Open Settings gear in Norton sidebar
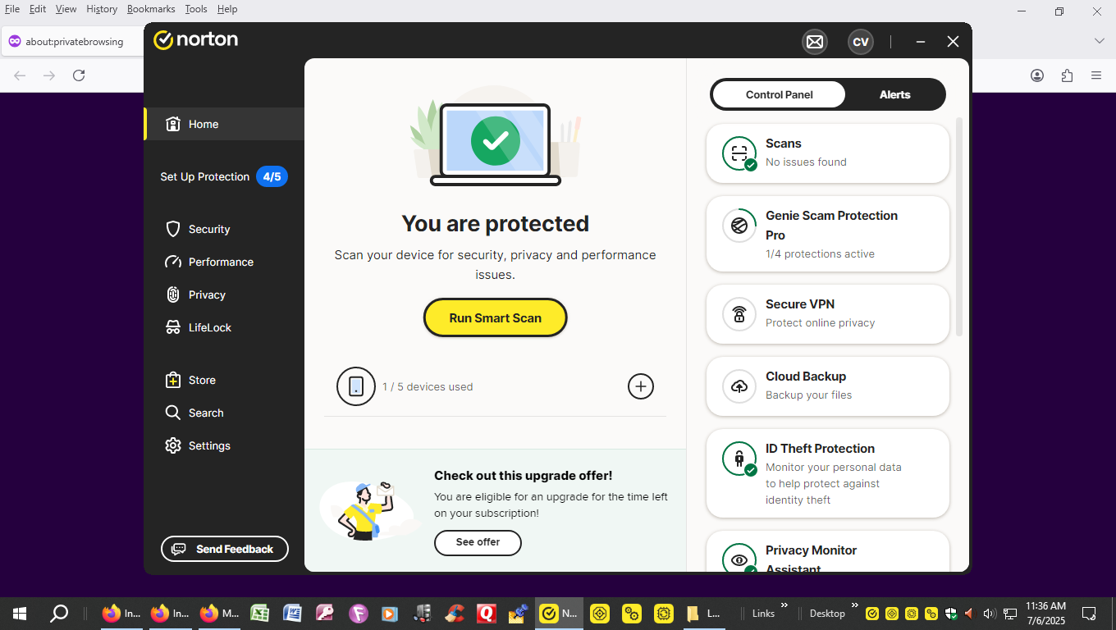The height and width of the screenshot is (630, 1116). click(173, 445)
